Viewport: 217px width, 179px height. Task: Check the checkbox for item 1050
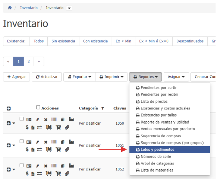click(22, 119)
